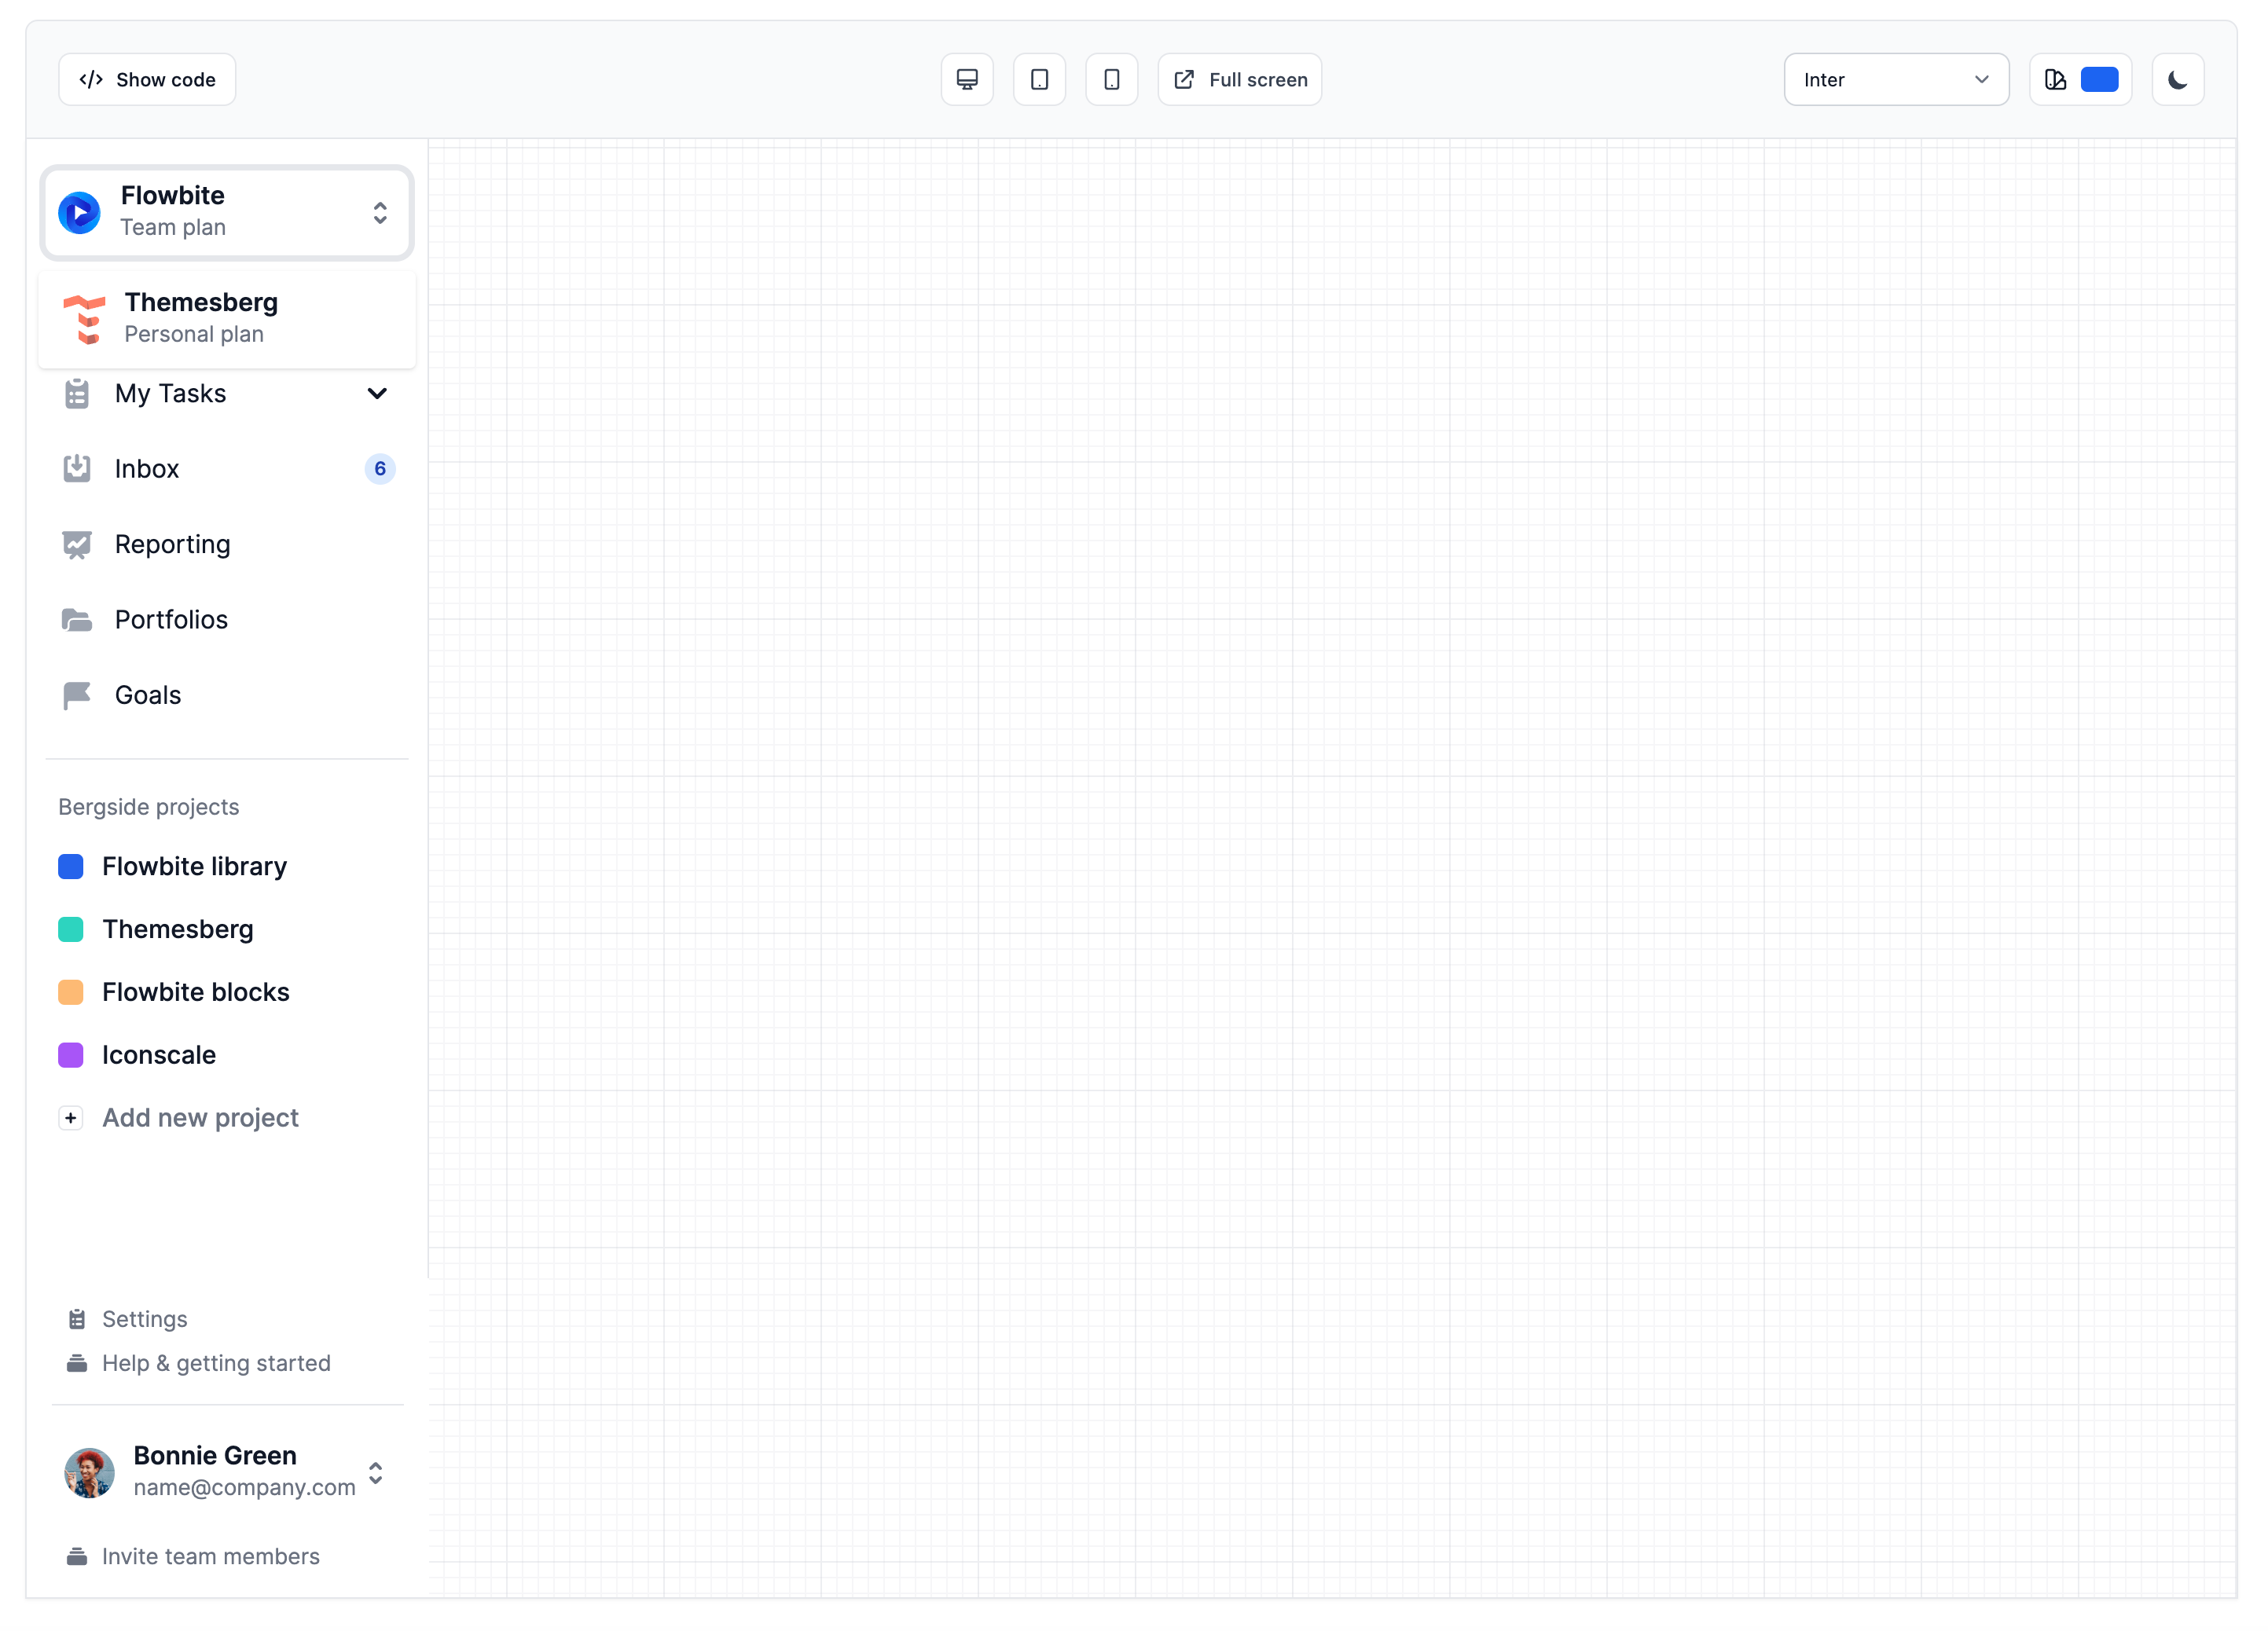Open the Portfolios folder
This screenshot has width=2268, height=1631.
click(x=171, y=619)
